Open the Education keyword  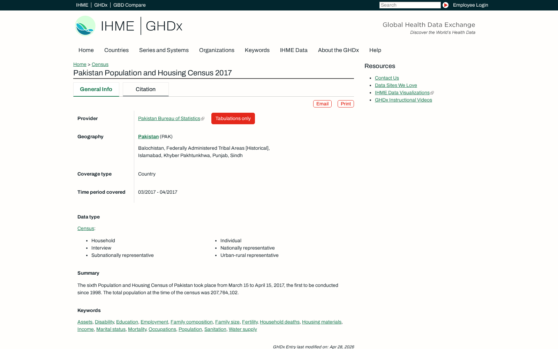tap(127, 322)
